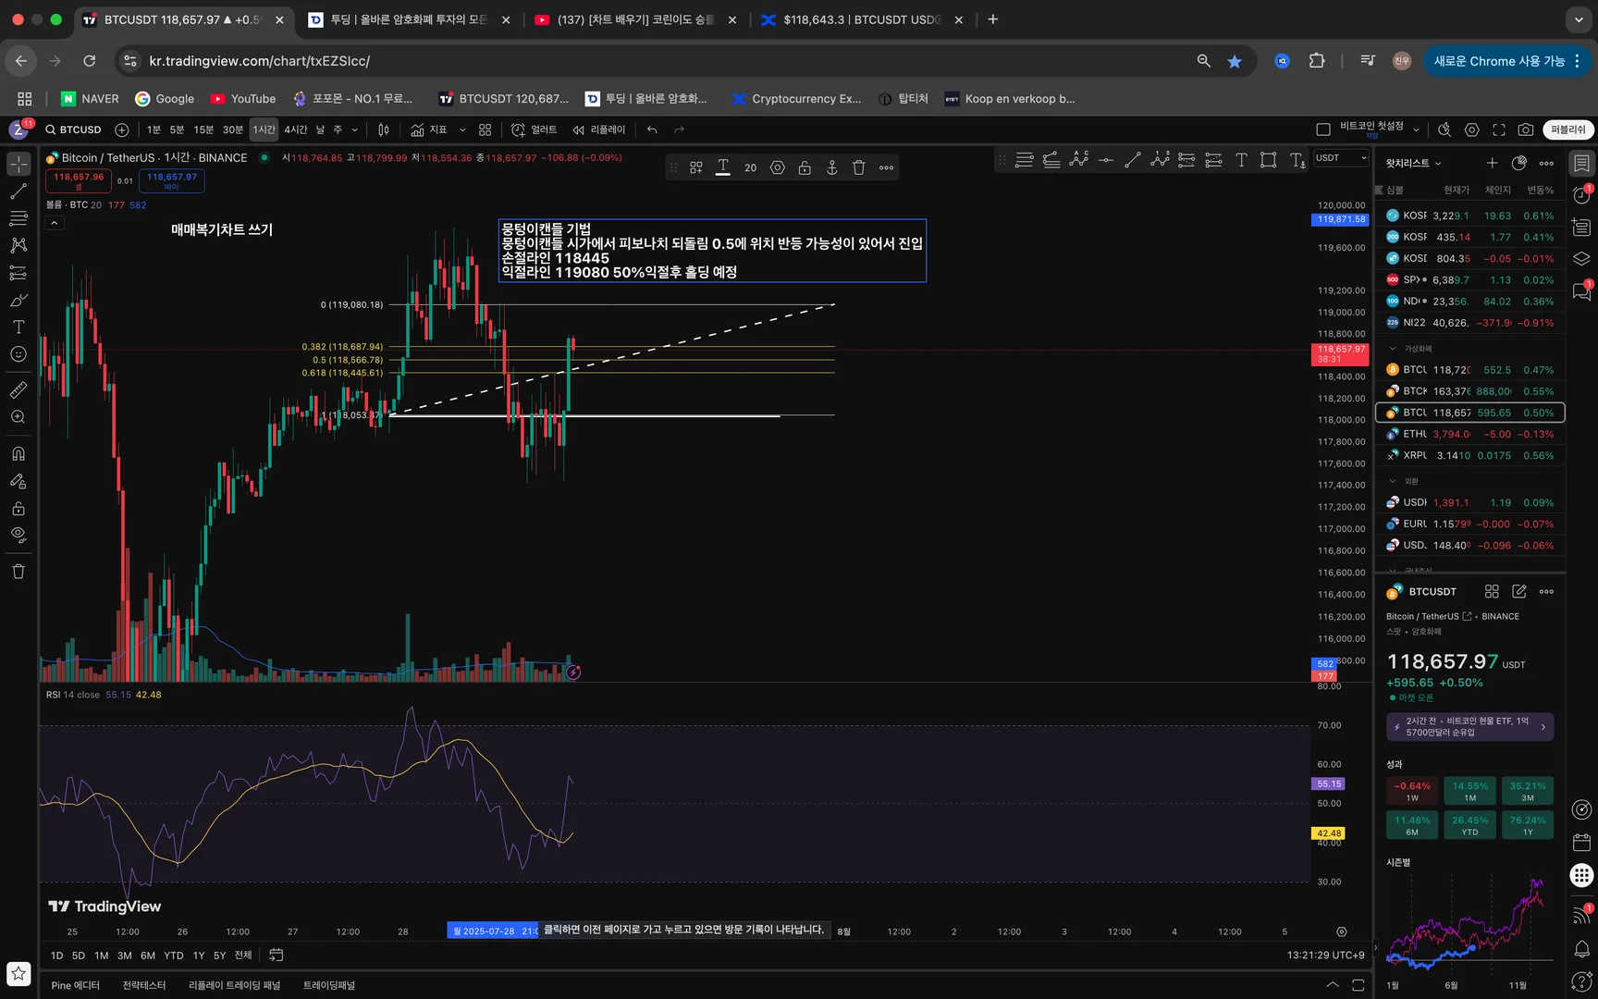Open quick search lightning icon
Screen dimensions: 1598x999
(1444, 129)
